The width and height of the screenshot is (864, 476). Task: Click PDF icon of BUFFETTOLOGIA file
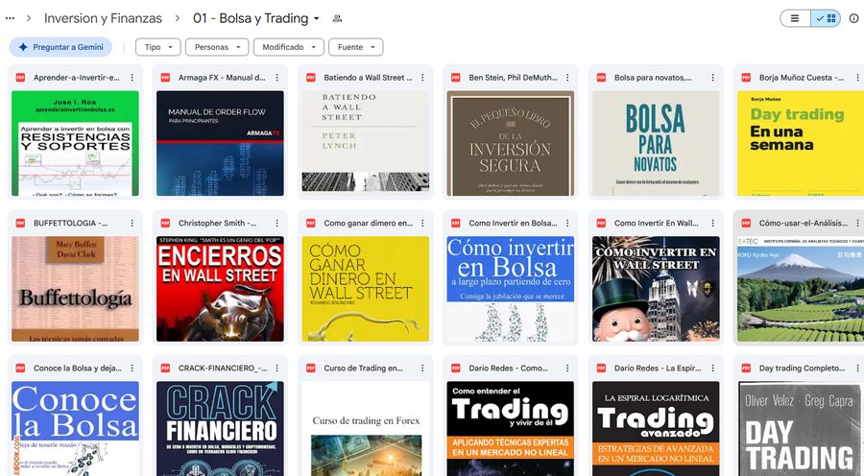click(x=20, y=223)
